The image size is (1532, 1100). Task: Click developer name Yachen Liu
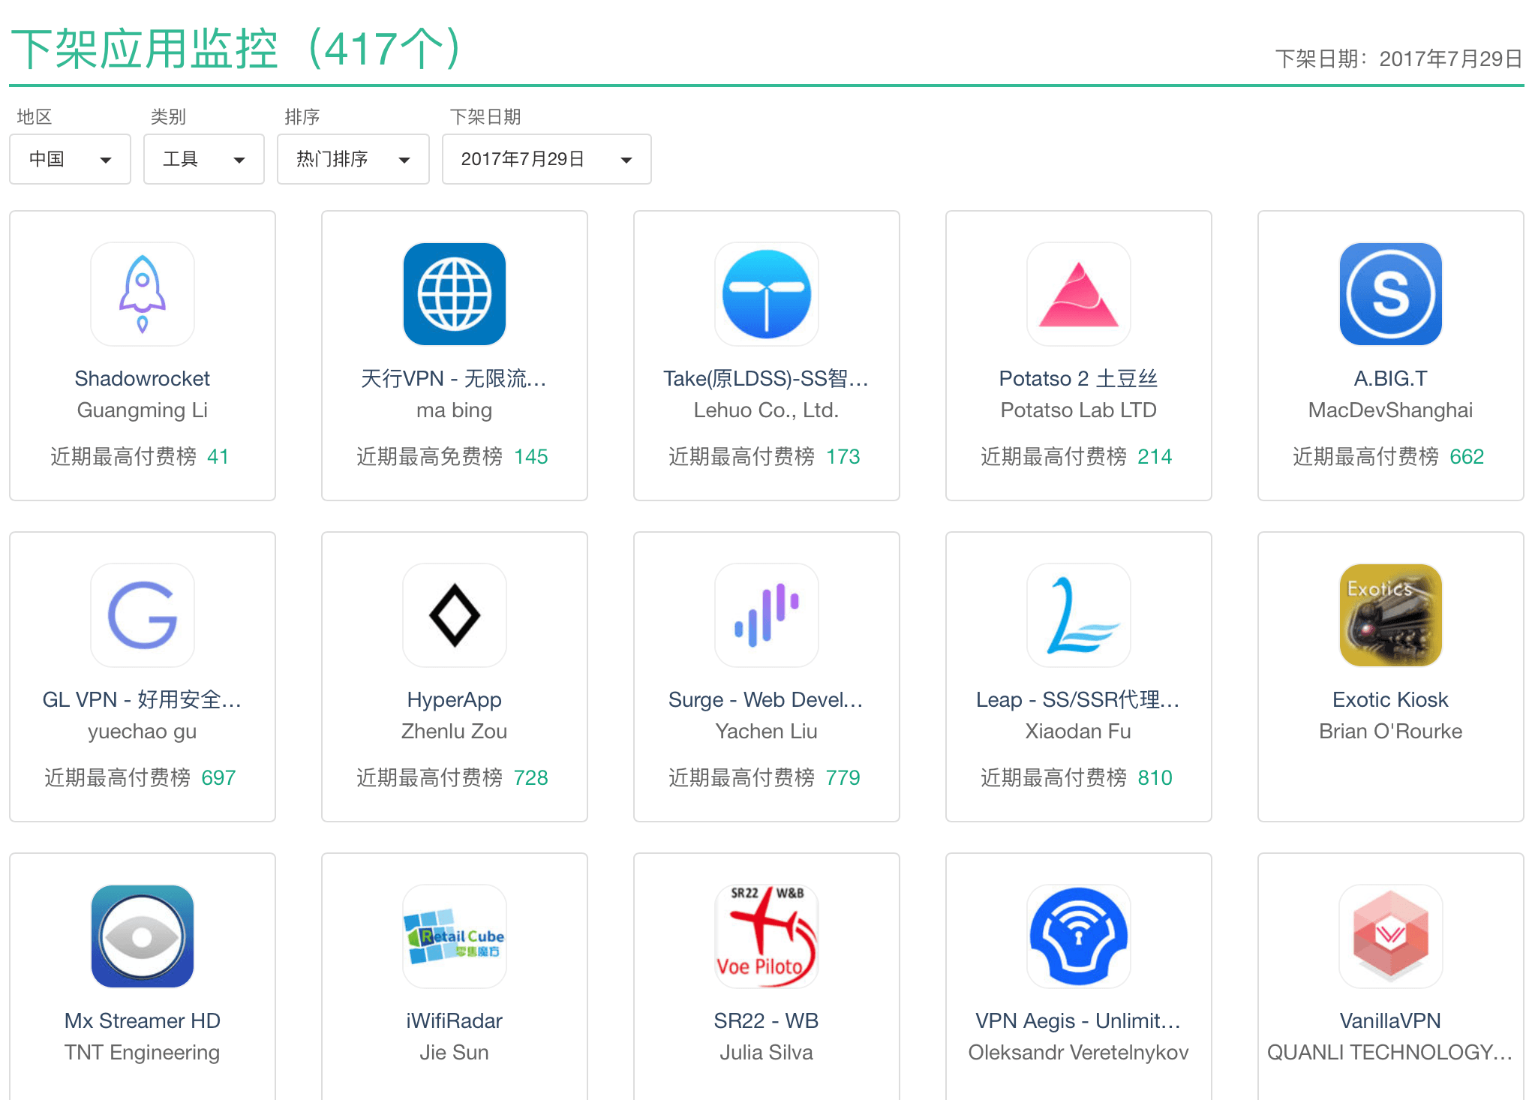pos(767,731)
